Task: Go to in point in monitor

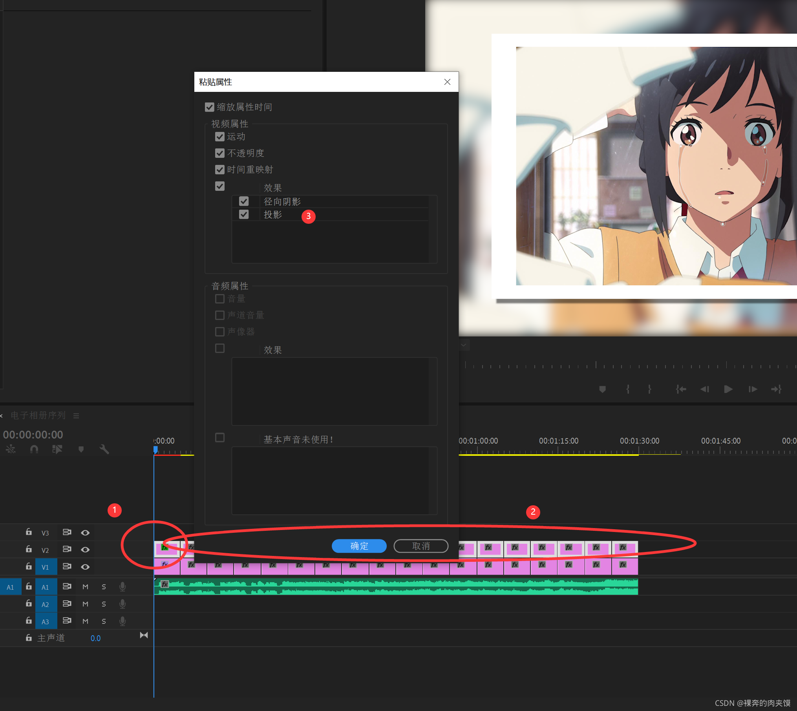Action: click(681, 389)
